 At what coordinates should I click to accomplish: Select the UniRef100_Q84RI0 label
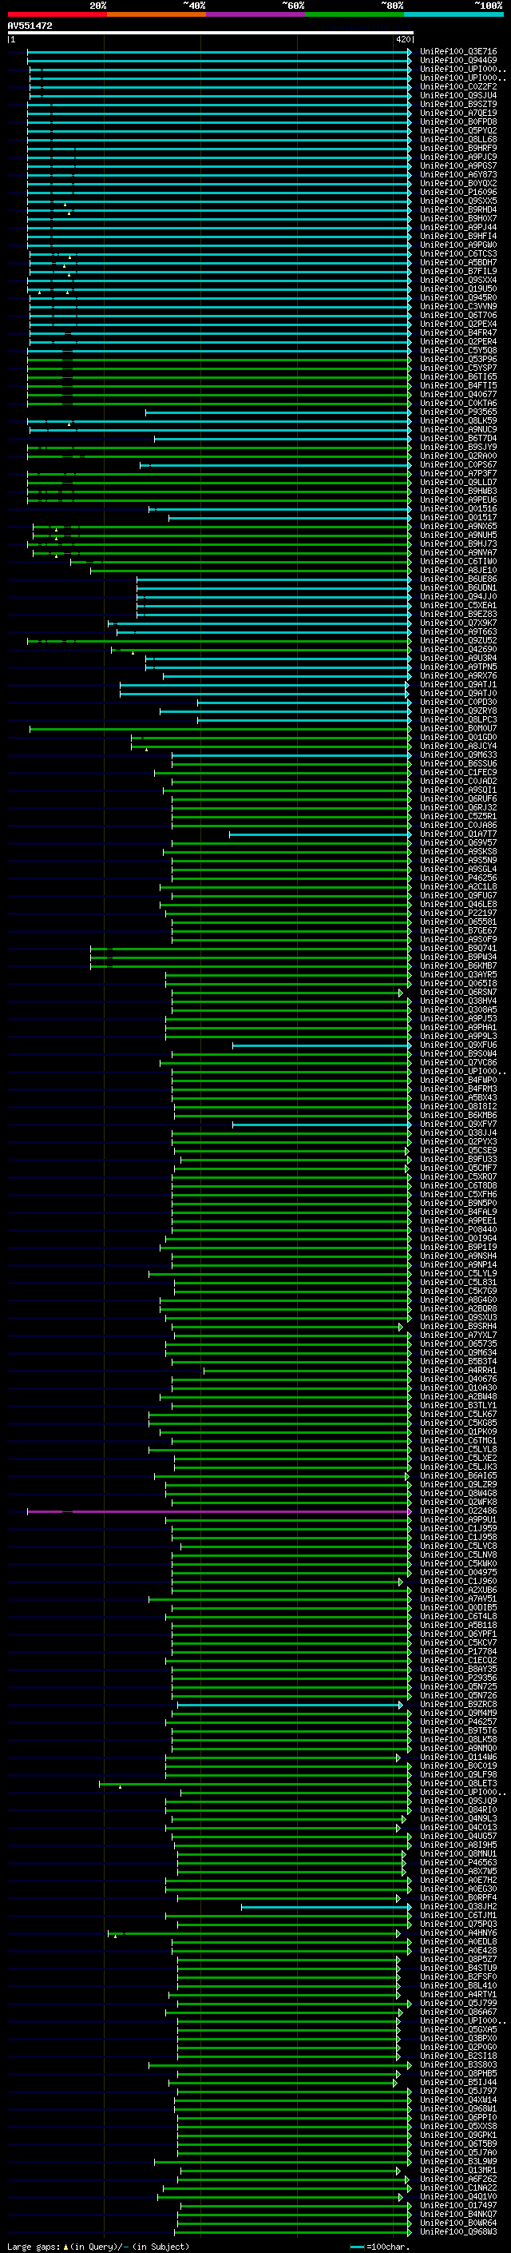pyautogui.click(x=458, y=1810)
